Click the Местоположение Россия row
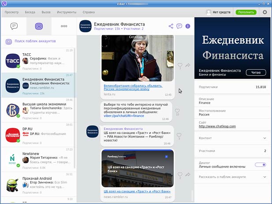 tap(232, 113)
